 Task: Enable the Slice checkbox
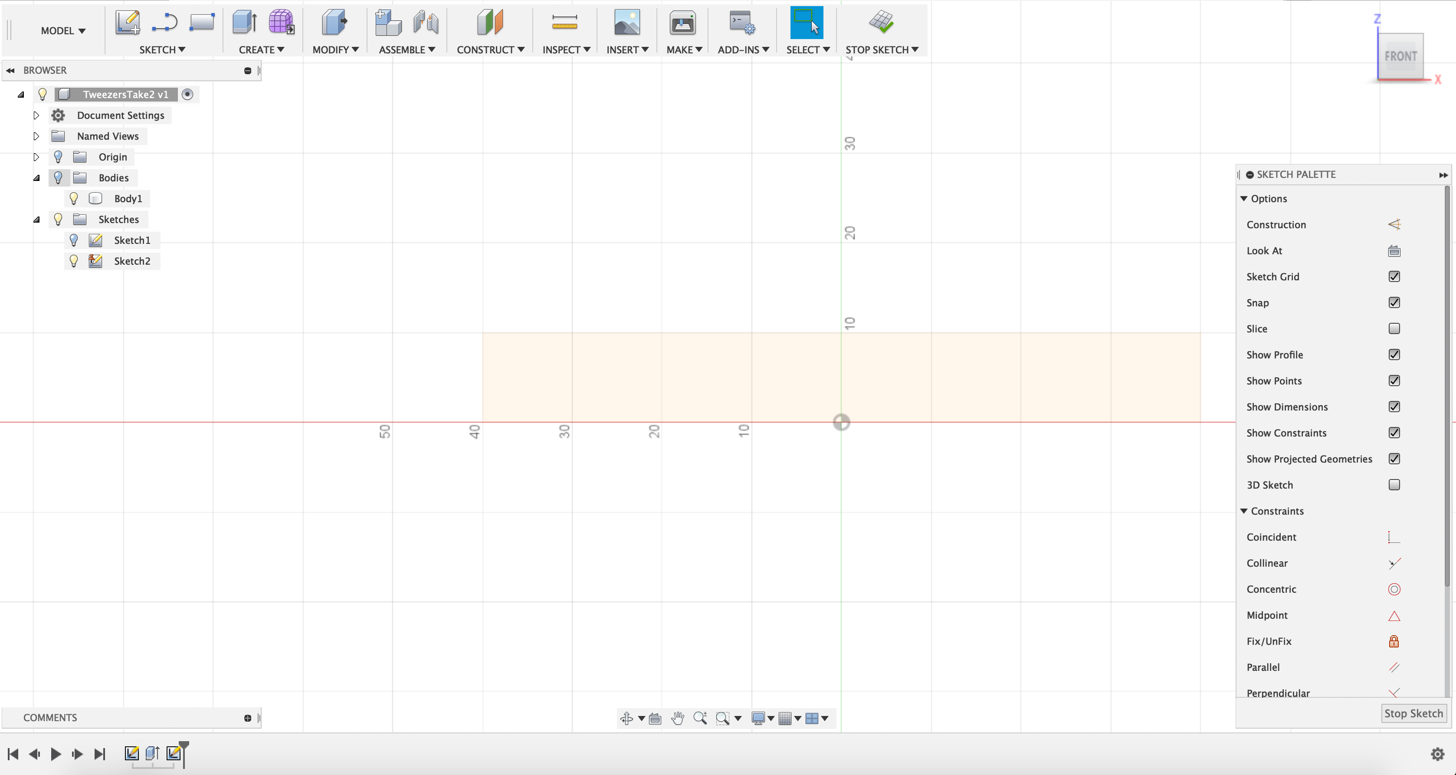(x=1394, y=329)
